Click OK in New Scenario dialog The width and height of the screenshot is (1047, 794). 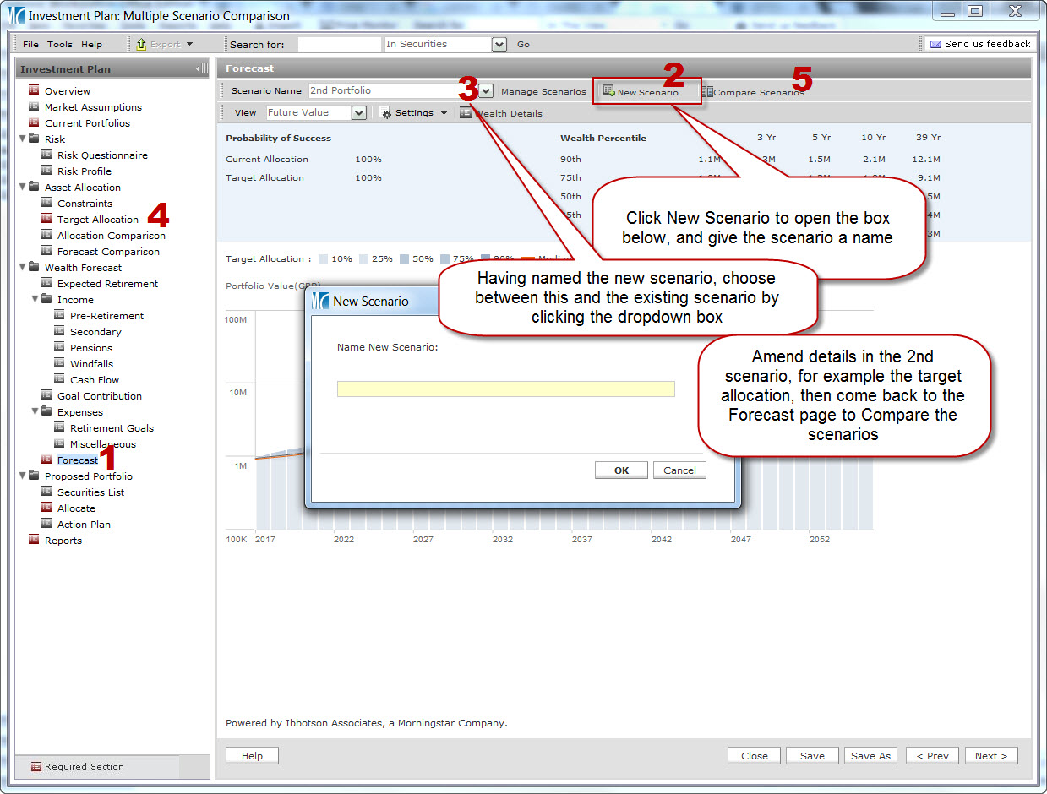pos(621,470)
